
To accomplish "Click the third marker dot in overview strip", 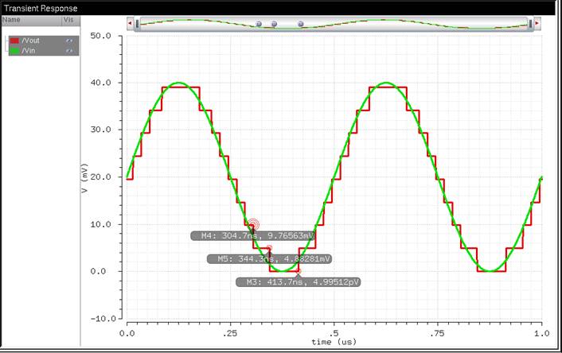I will pos(301,24).
